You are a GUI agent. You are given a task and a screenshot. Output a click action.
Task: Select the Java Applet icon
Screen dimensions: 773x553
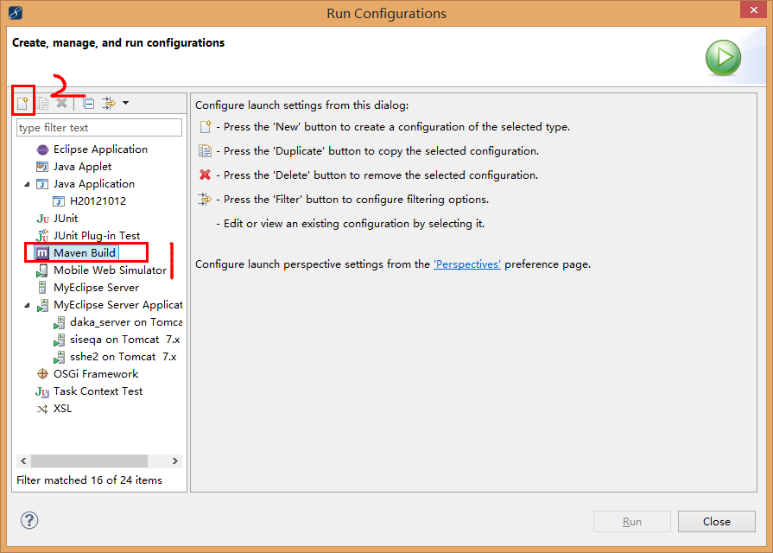[43, 167]
